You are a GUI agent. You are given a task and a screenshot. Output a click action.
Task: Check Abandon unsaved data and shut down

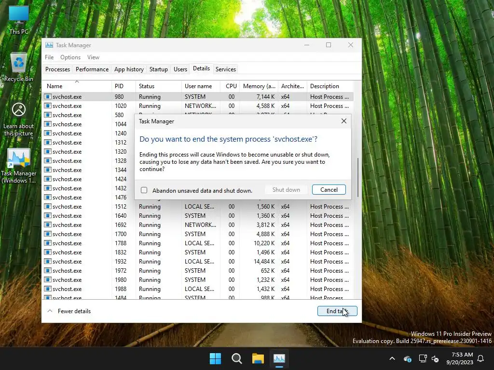click(x=144, y=190)
